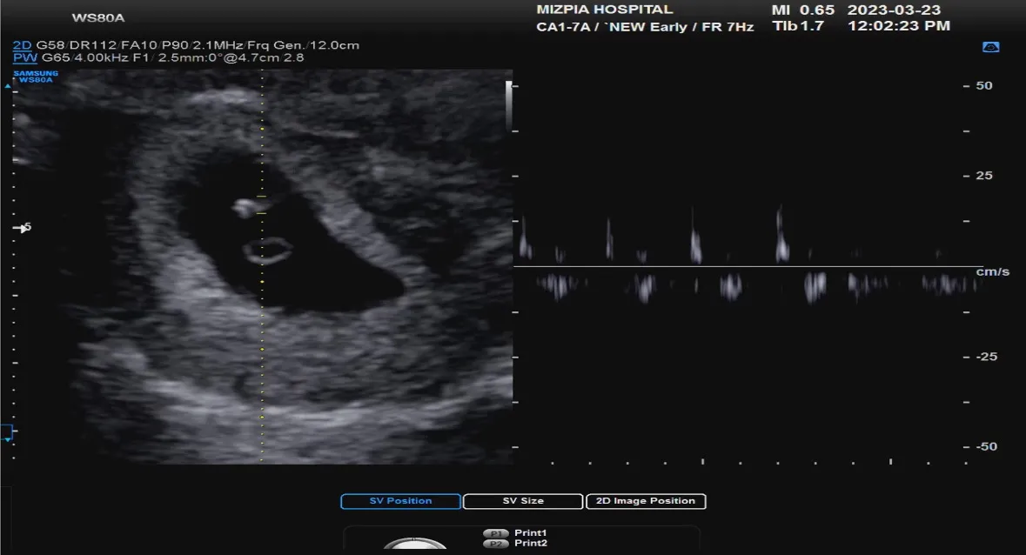The width and height of the screenshot is (1026, 555).
Task: Click the blue triangle at top of depth ruler
Action: point(8,85)
